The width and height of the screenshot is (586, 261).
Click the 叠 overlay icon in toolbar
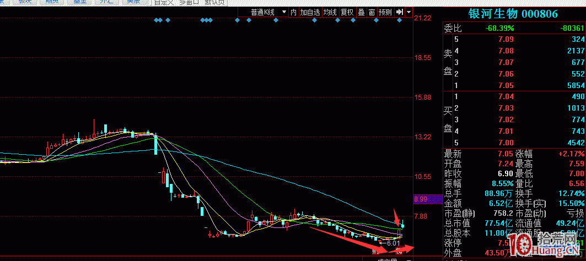(361, 12)
